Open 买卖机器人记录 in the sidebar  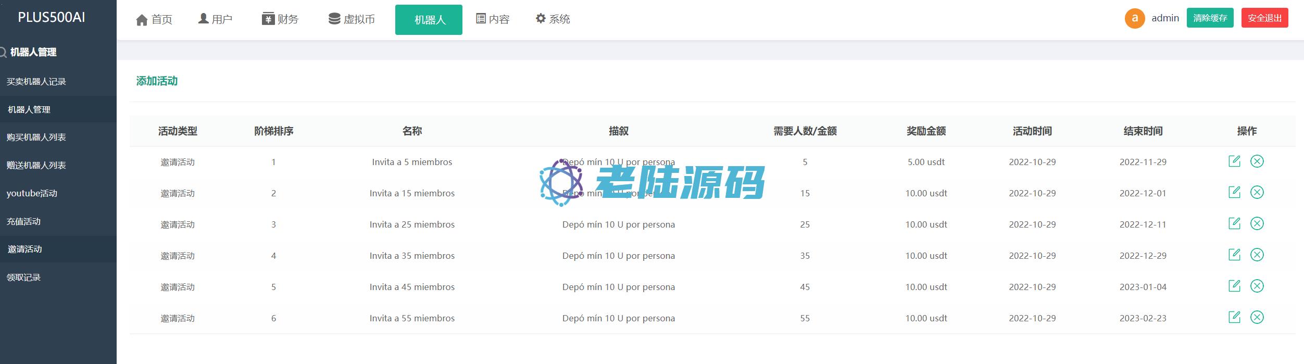pyautogui.click(x=36, y=82)
